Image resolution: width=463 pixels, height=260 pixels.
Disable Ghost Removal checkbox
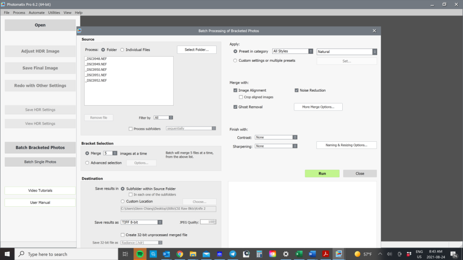point(235,107)
